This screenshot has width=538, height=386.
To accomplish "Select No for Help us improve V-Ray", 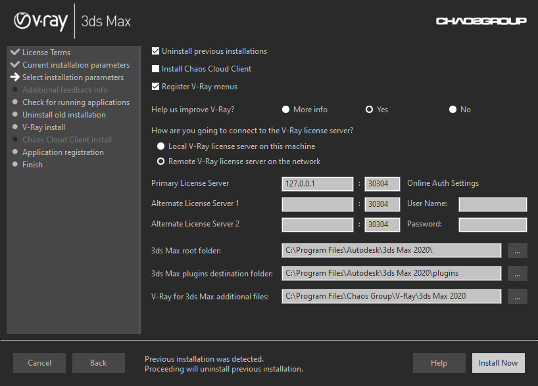I will click(x=452, y=110).
